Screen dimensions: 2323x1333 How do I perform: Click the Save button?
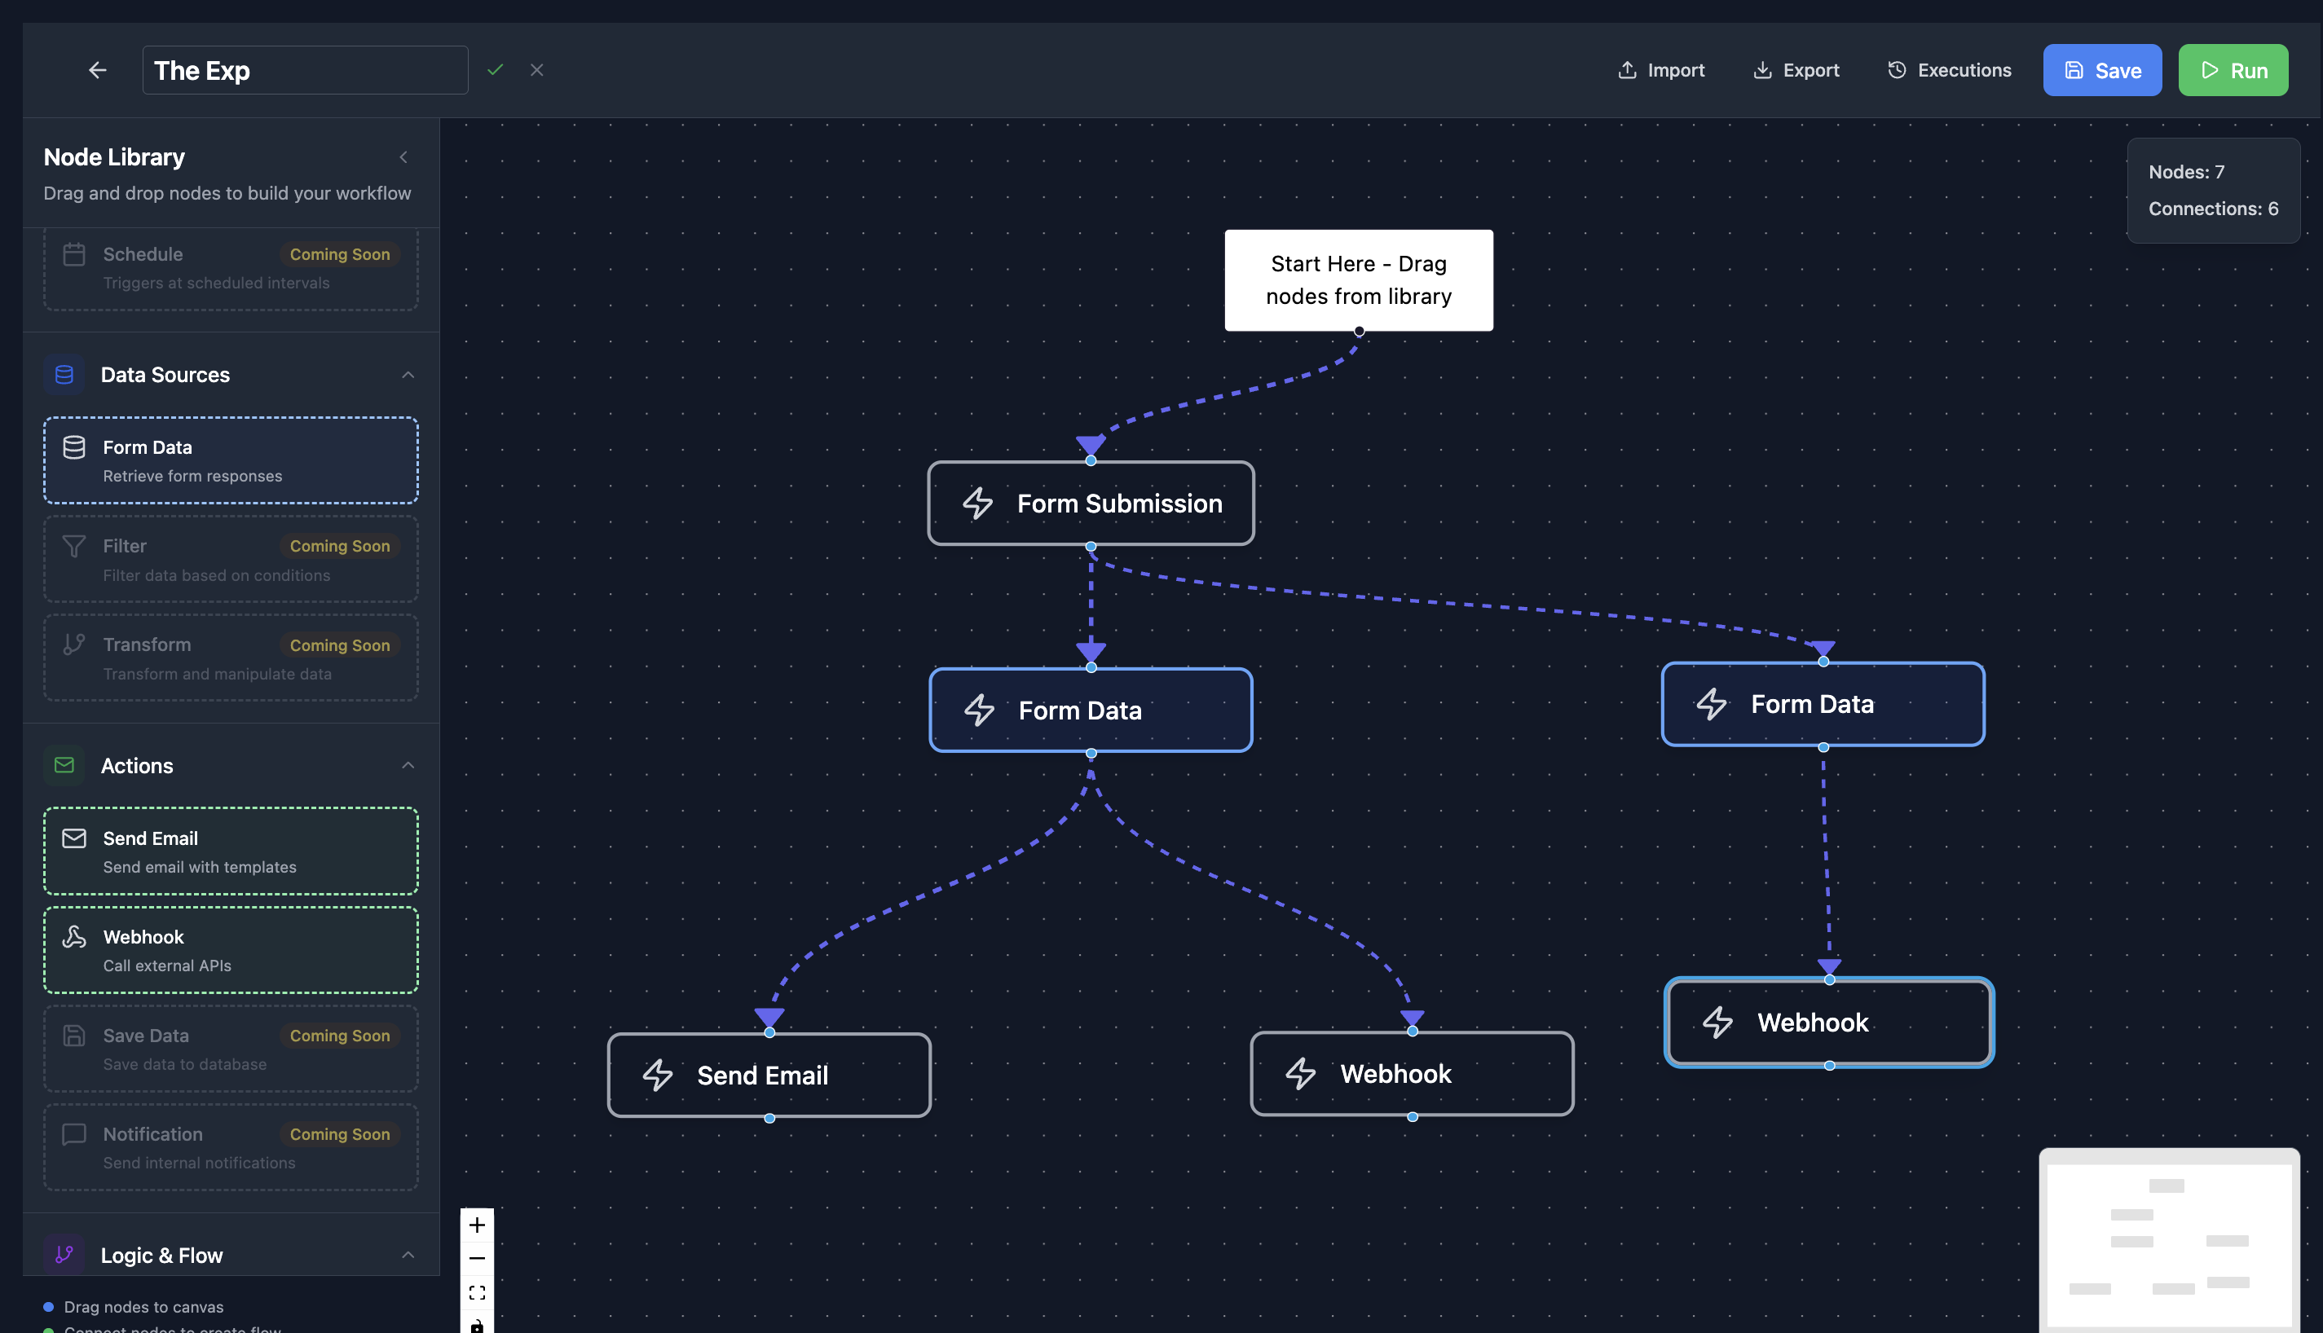2101,71
